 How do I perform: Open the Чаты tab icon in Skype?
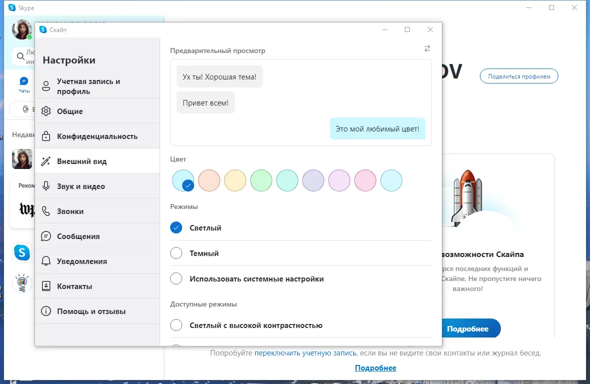pos(24,84)
